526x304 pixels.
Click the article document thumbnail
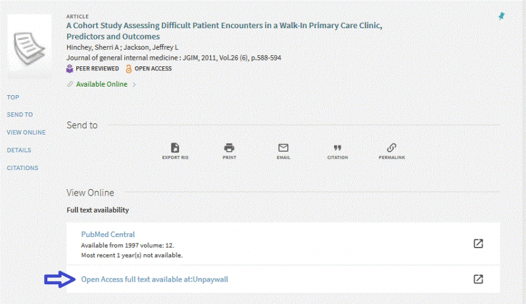[x=30, y=47]
